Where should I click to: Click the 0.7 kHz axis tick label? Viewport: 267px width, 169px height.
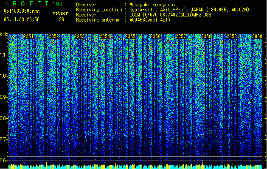3,139
